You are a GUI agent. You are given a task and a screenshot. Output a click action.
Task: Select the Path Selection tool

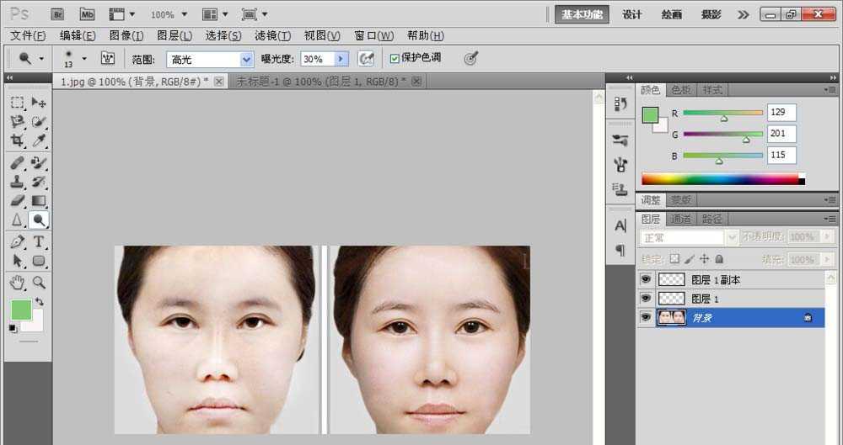17,261
